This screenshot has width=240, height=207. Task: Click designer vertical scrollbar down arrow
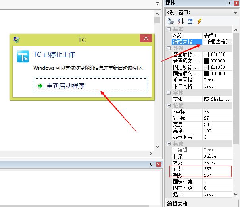pos(157,147)
